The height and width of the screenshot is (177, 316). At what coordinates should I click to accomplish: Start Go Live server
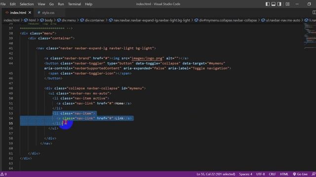300,174
